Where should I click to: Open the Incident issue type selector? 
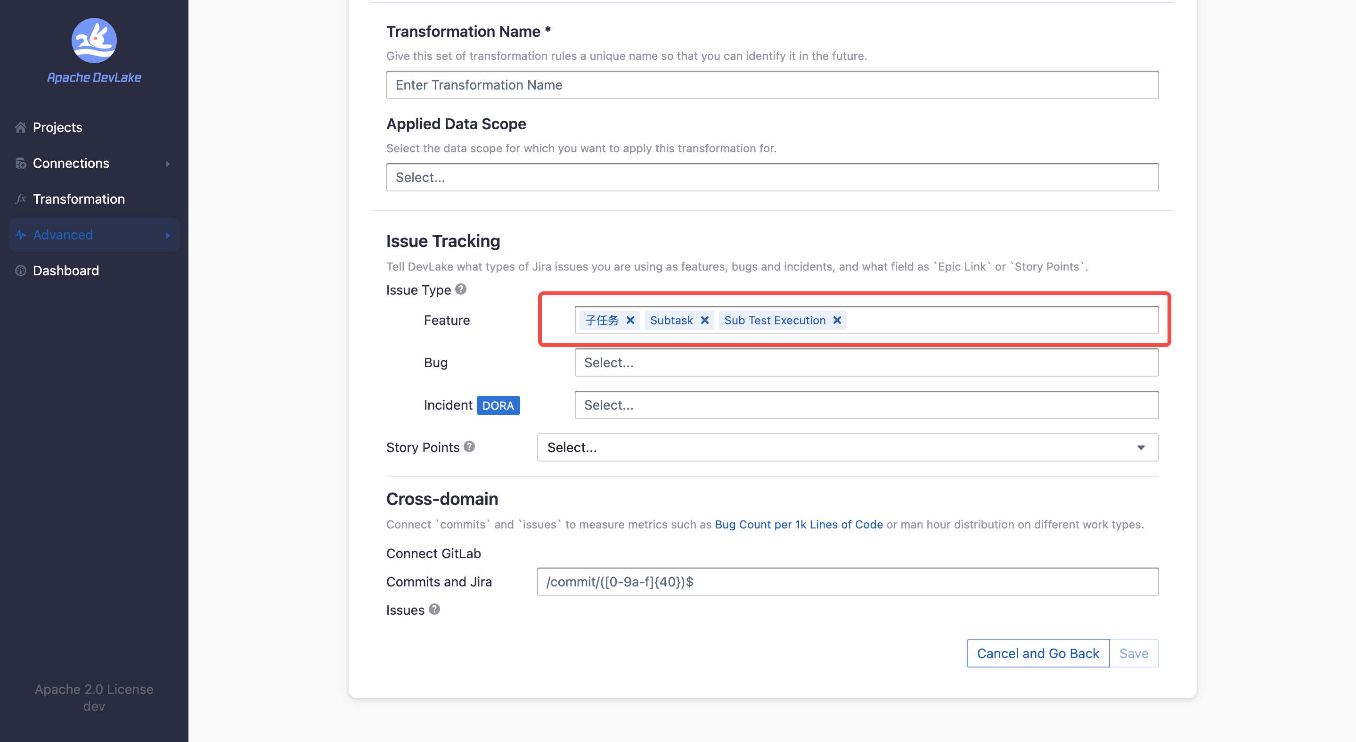(866, 405)
